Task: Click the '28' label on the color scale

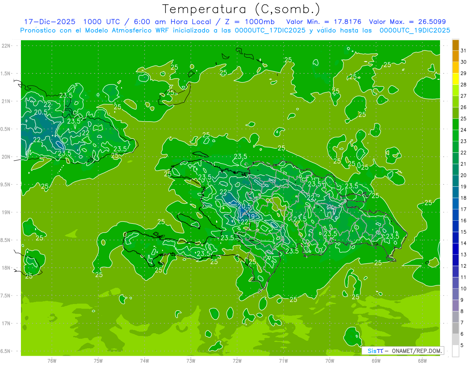Action: click(464, 85)
